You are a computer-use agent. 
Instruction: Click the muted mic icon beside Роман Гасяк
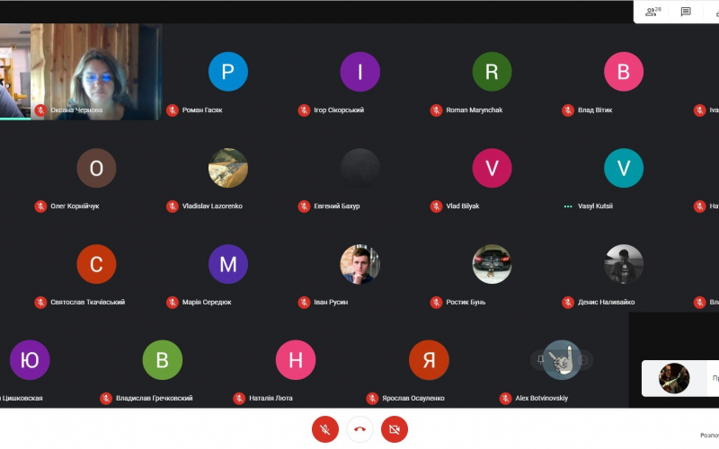pyautogui.click(x=172, y=110)
